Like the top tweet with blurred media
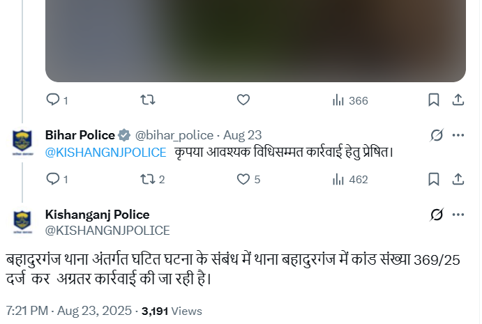This screenshot has width=482, height=324. [243, 100]
